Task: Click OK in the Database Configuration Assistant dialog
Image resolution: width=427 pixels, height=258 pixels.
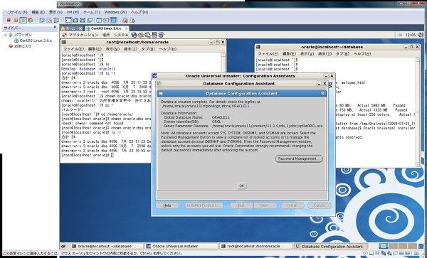Action: (x=241, y=186)
